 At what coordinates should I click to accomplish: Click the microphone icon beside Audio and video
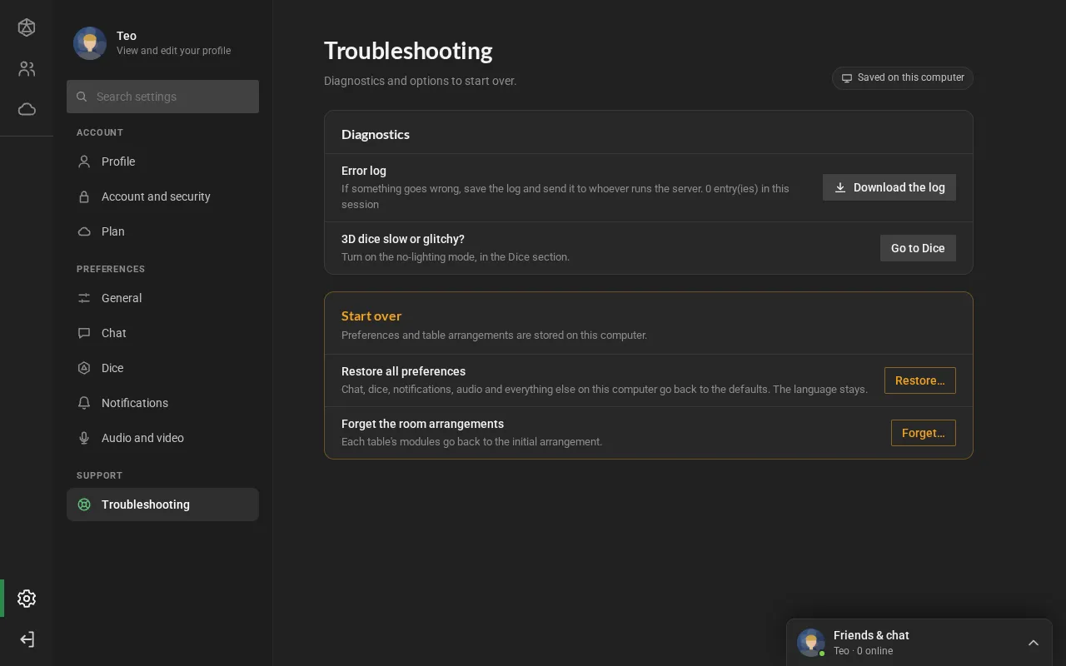(x=84, y=438)
